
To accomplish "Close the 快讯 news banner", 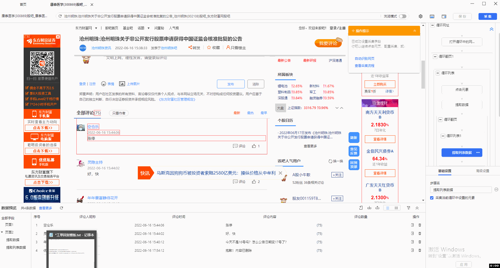I will pos(280,173).
